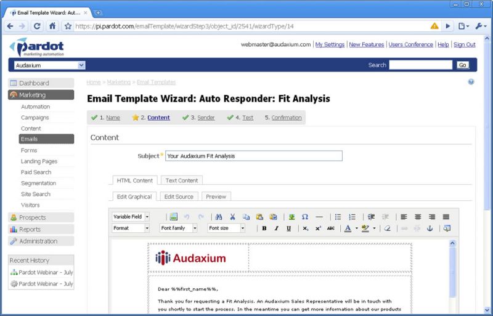Apply superscript formatting
This screenshot has width=493, height=316.
[x=318, y=229]
